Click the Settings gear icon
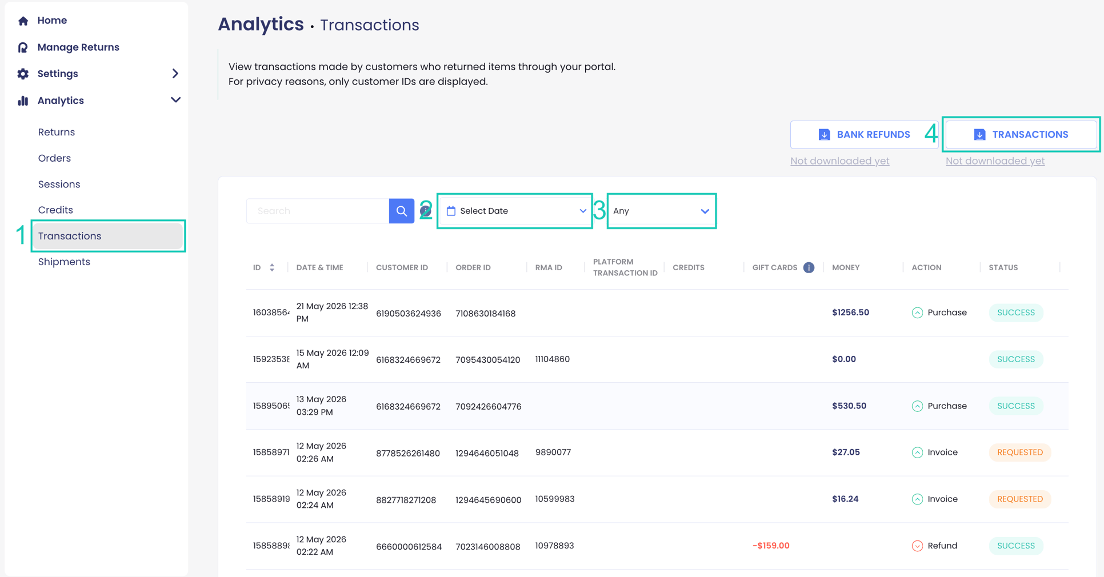The width and height of the screenshot is (1104, 577). point(23,74)
